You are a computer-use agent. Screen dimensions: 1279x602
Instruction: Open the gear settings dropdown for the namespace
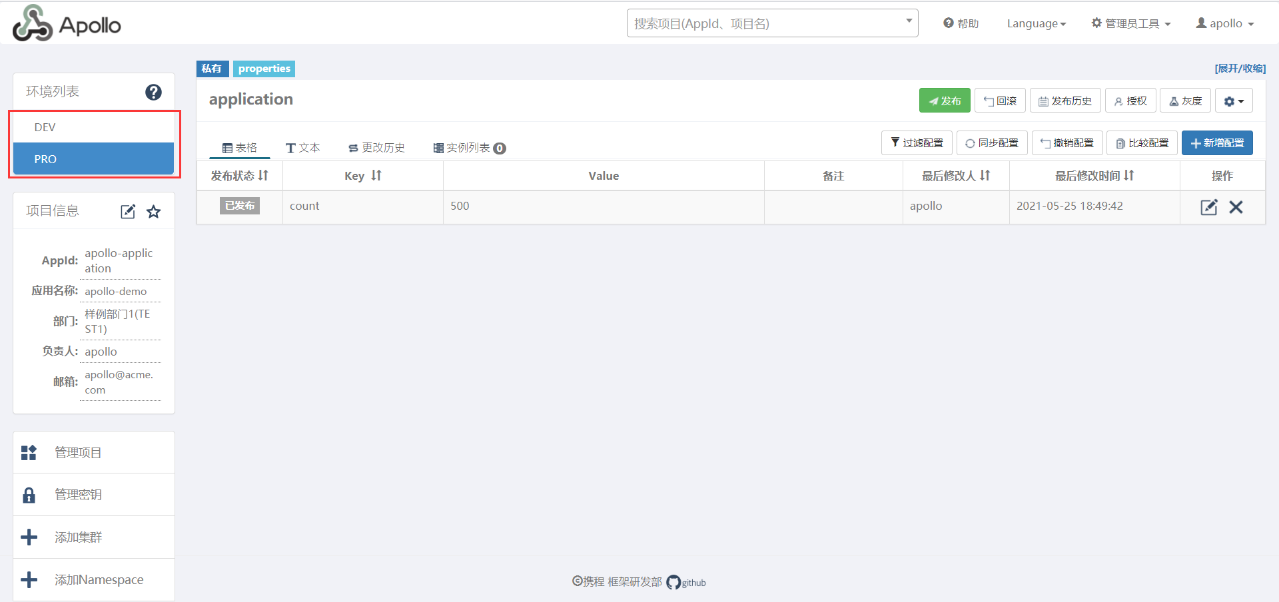click(x=1234, y=101)
